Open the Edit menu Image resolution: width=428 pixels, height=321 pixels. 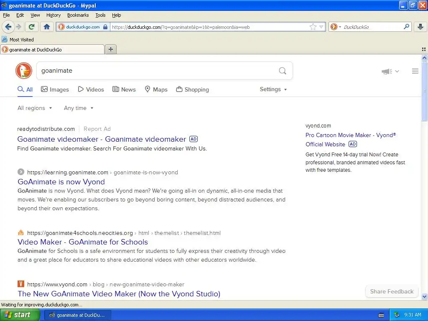tap(20, 15)
